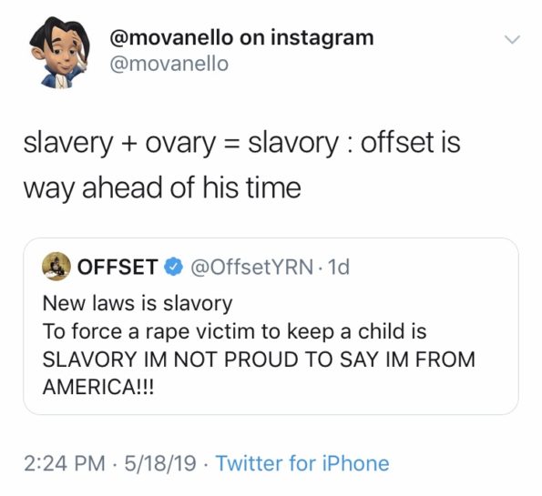
Task: Open the gray @movanello handle
Action: click(x=169, y=64)
